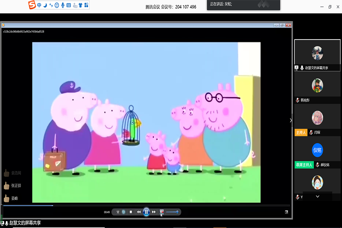The height and width of the screenshot is (228, 342).
Task: Toggle shuffle in the media player
Action: (118, 212)
